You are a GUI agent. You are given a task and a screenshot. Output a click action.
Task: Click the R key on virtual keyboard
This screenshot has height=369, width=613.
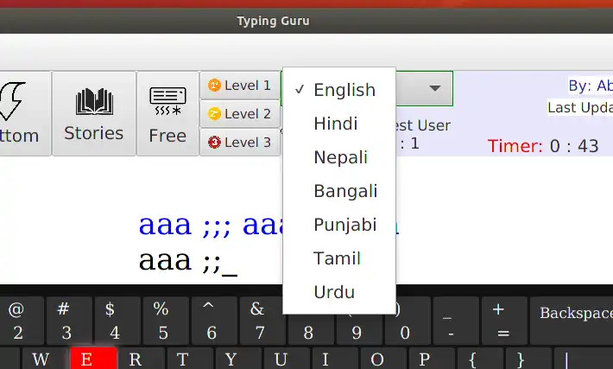[142, 359]
